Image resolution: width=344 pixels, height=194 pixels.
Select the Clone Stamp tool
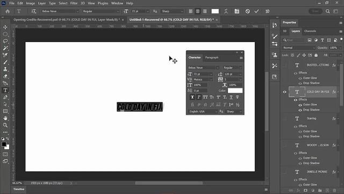pyautogui.click(x=5, y=70)
